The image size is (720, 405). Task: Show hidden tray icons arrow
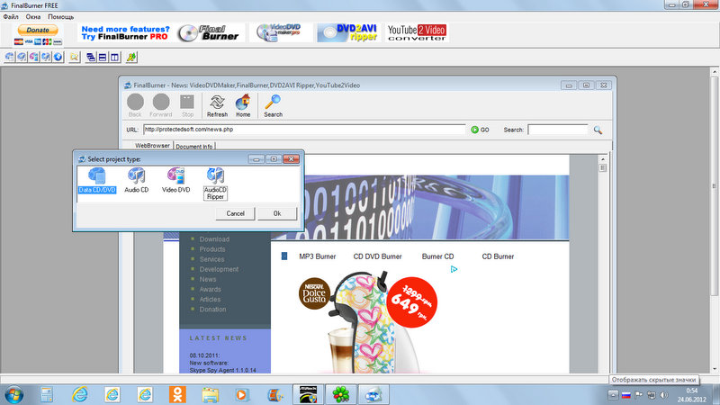613,395
